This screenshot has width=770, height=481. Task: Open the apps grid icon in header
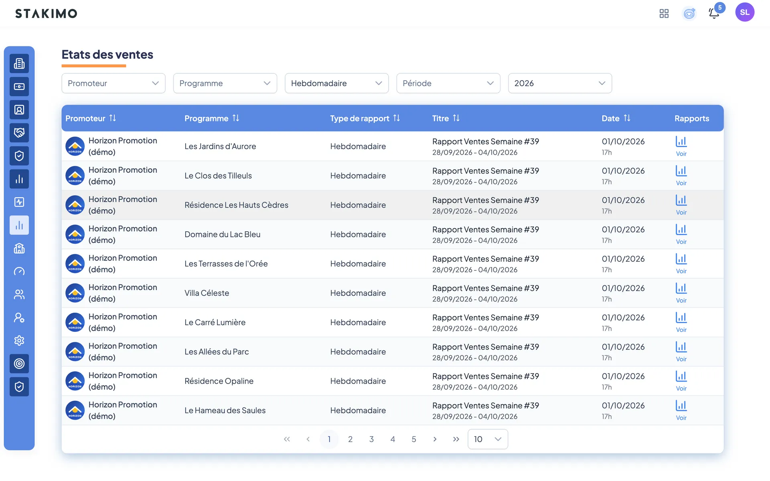pos(664,13)
